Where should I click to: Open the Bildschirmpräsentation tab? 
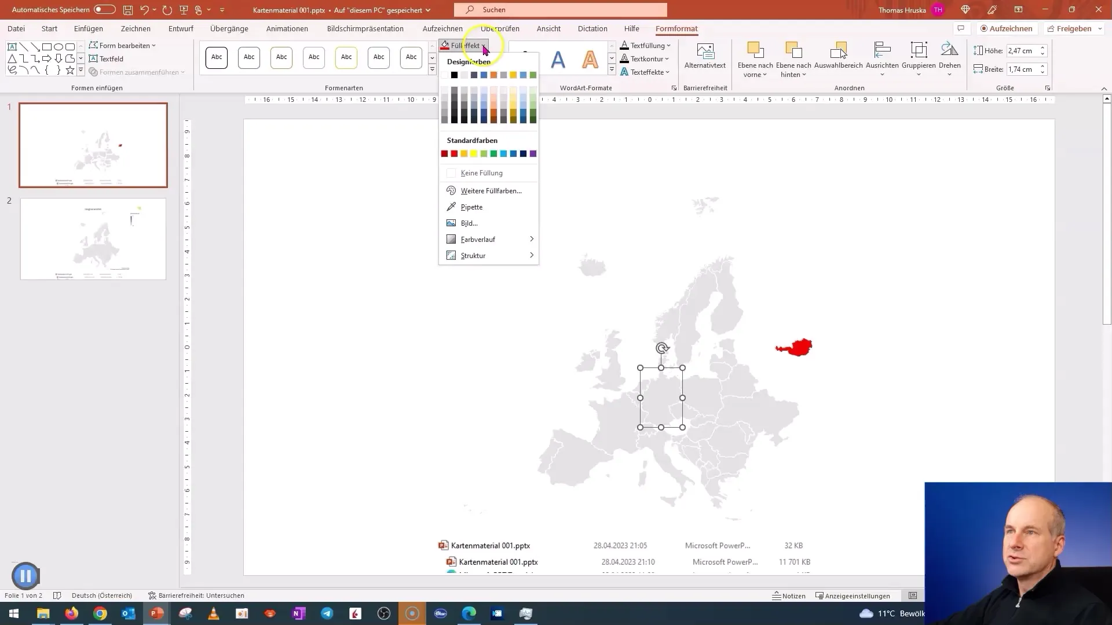click(x=365, y=28)
